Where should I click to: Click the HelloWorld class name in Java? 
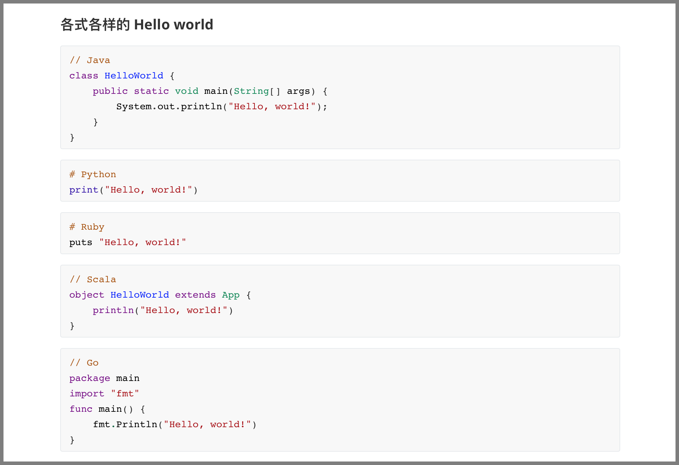pos(134,76)
